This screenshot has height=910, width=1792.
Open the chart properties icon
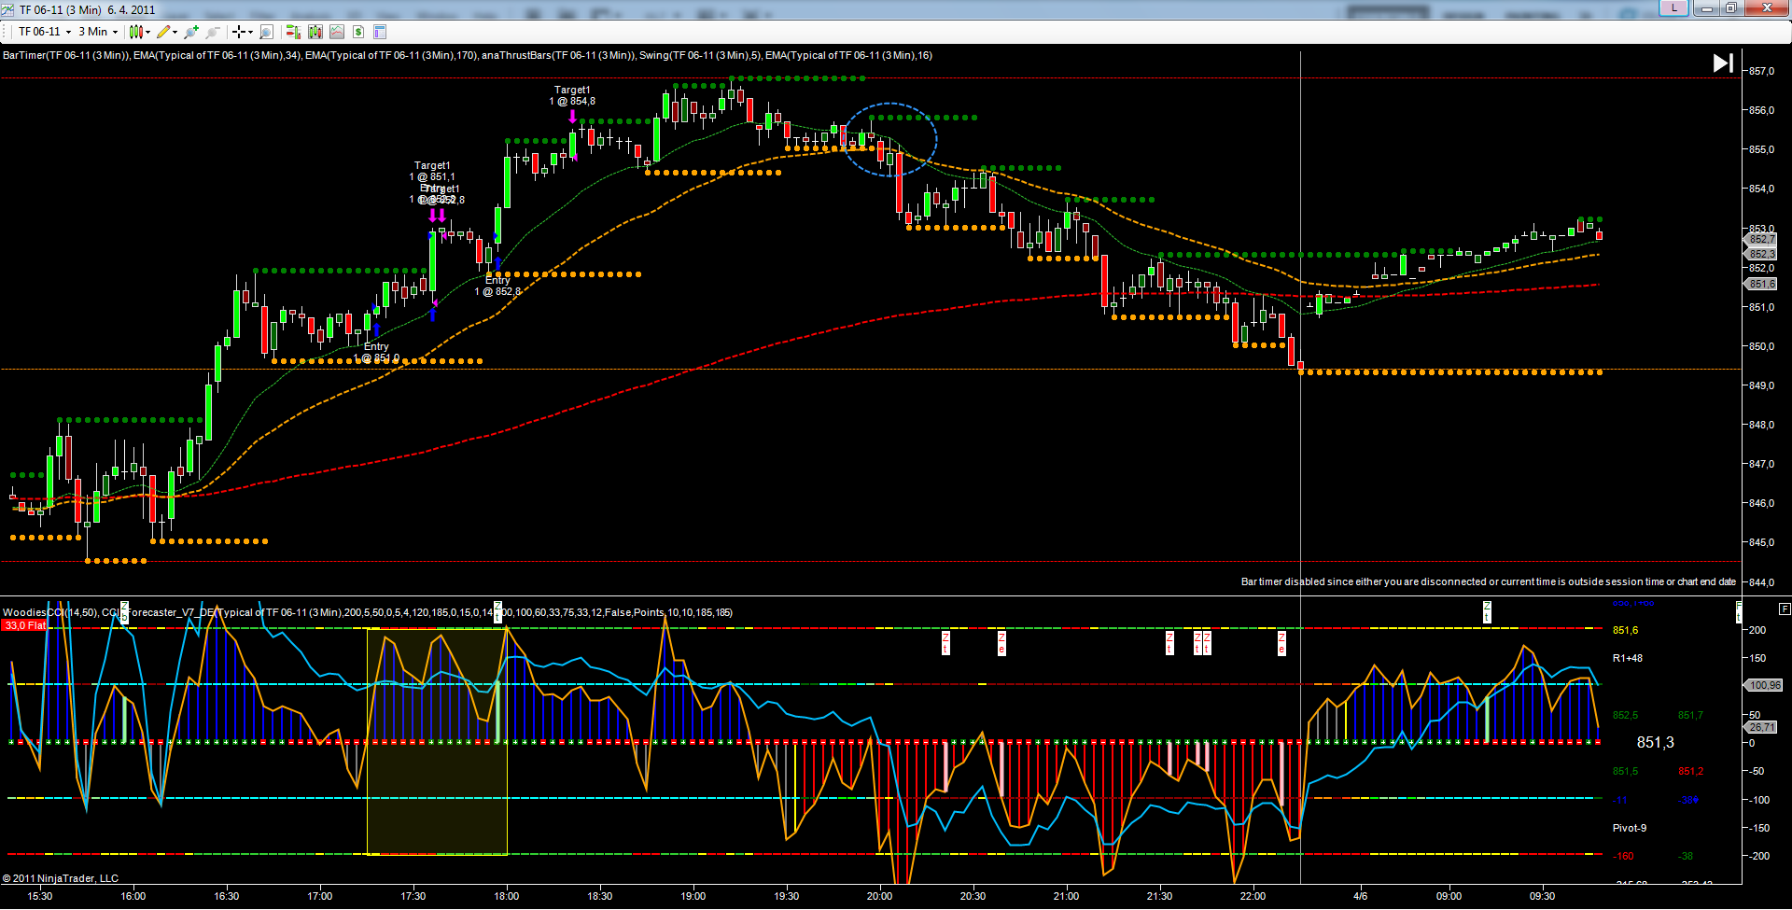(380, 32)
